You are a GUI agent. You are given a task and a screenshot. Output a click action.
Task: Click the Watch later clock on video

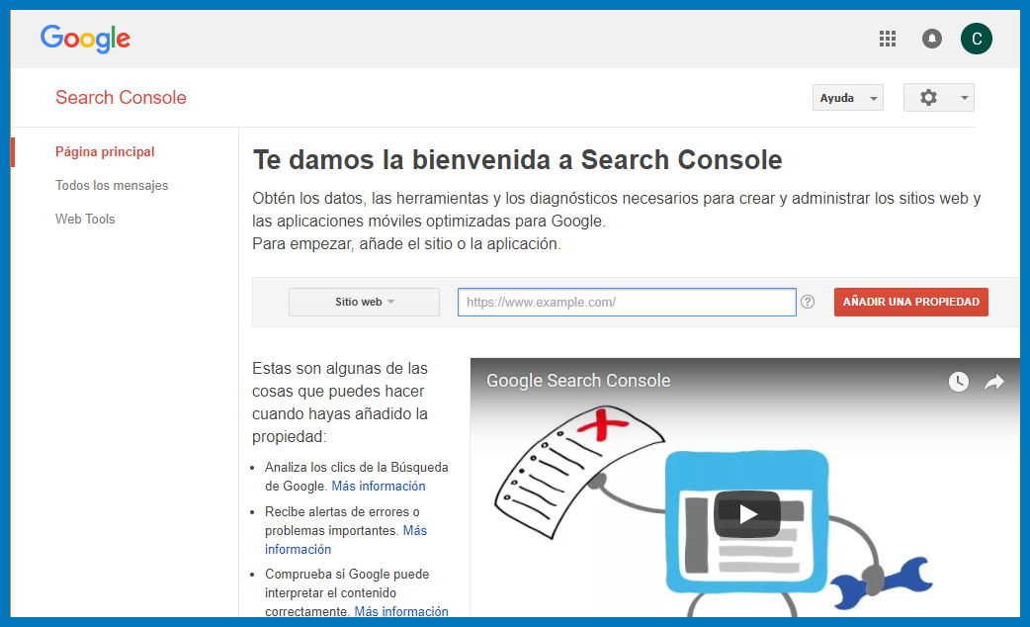(959, 381)
